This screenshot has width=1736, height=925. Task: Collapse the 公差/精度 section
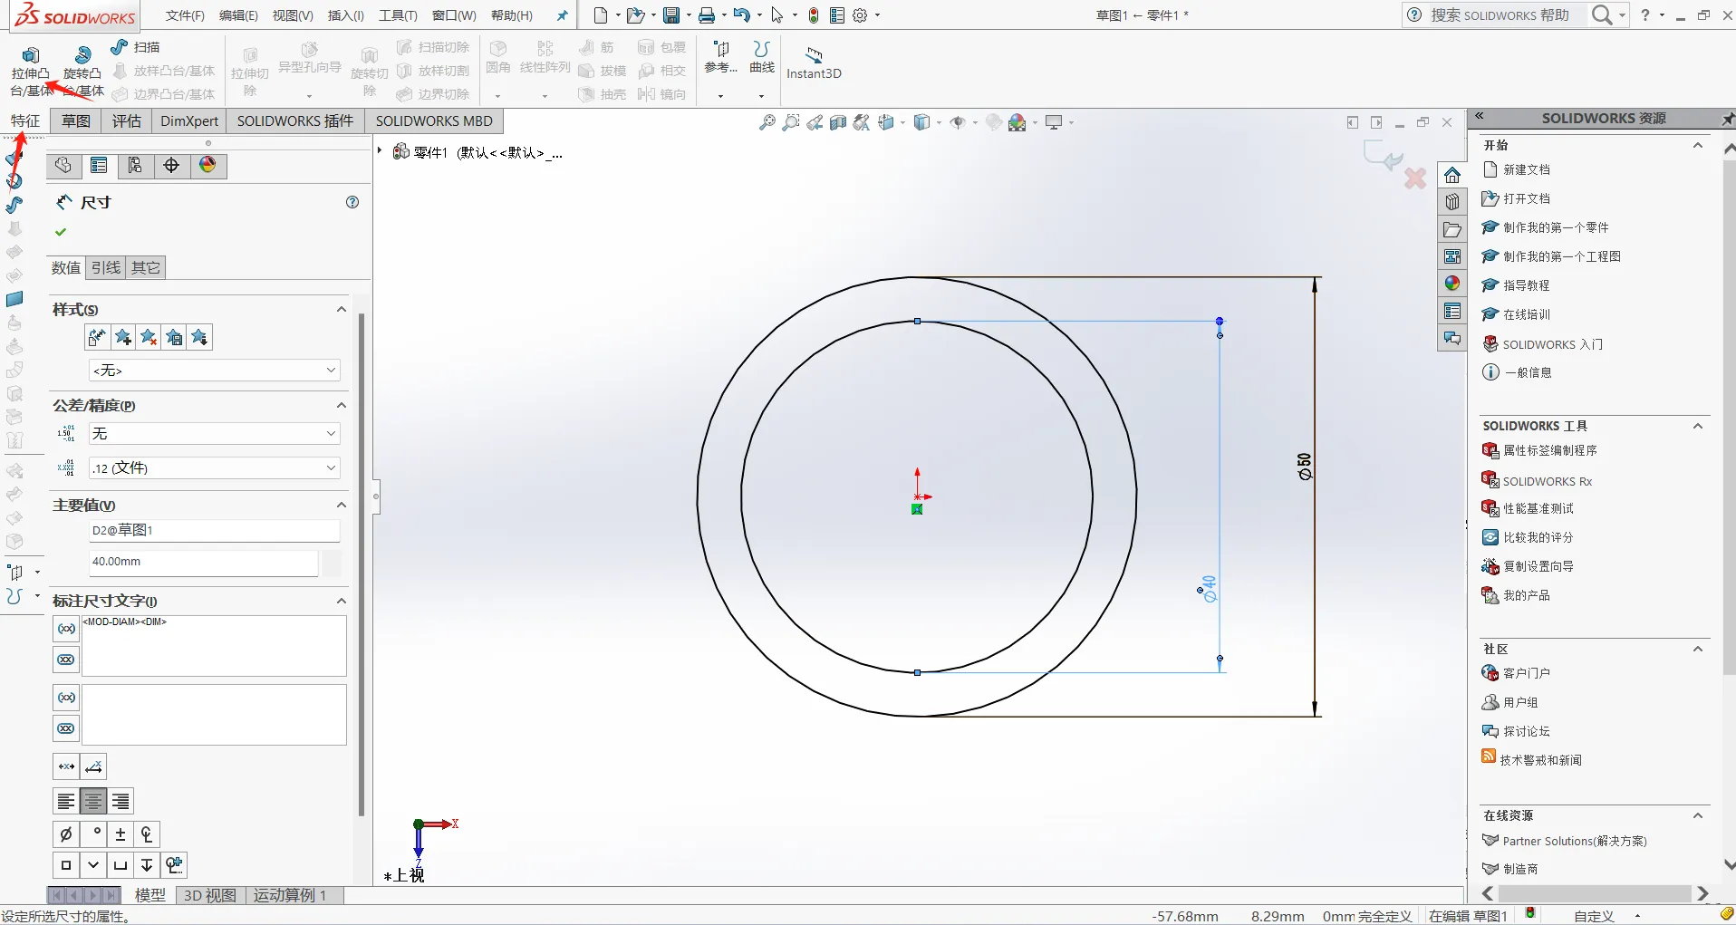(x=342, y=405)
